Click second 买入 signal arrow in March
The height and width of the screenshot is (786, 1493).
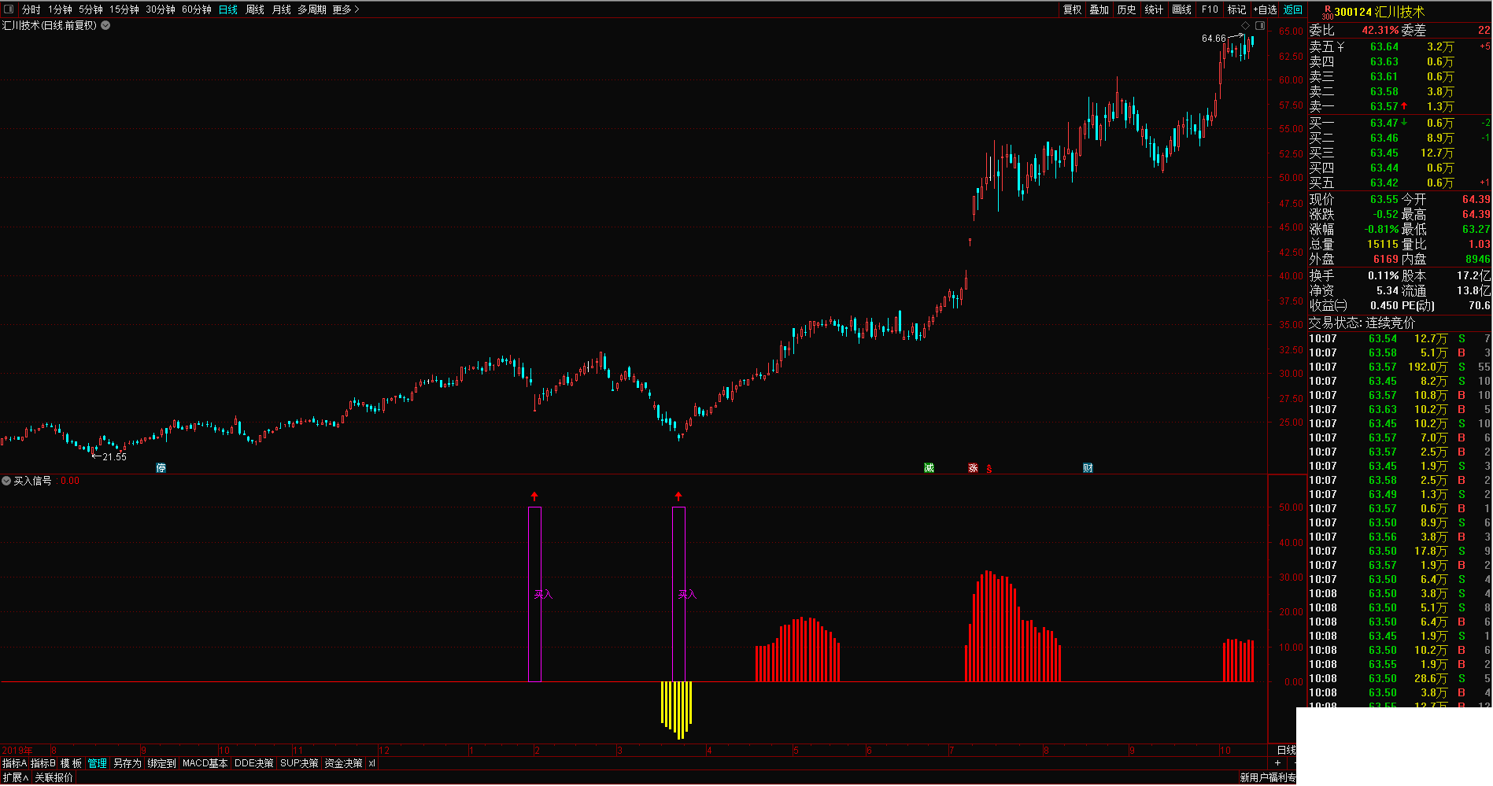(x=678, y=496)
